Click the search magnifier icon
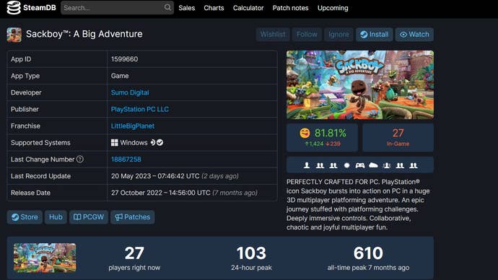498x280 pixels. (167, 7)
